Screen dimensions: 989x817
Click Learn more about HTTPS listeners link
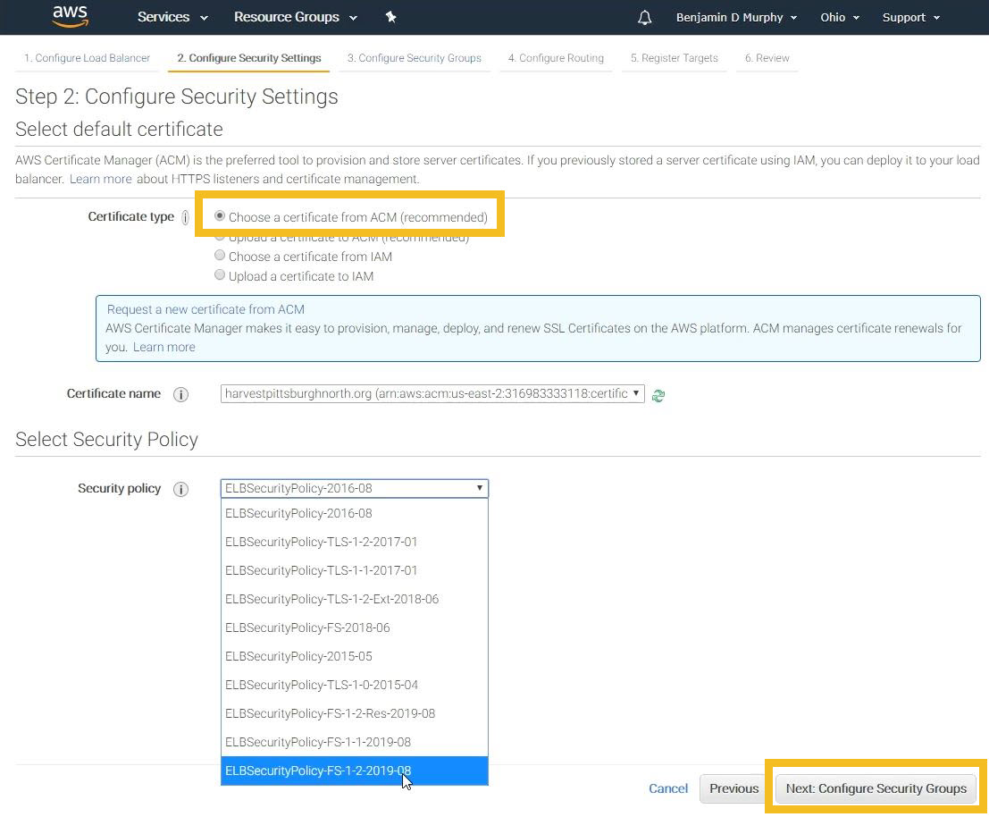point(100,179)
